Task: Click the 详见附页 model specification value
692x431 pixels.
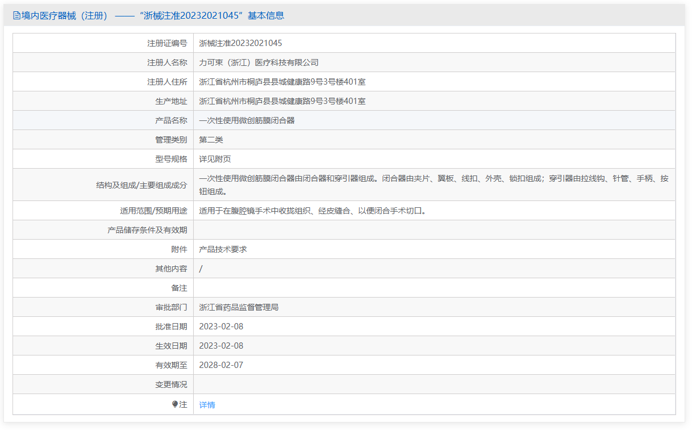Action: tap(215, 159)
